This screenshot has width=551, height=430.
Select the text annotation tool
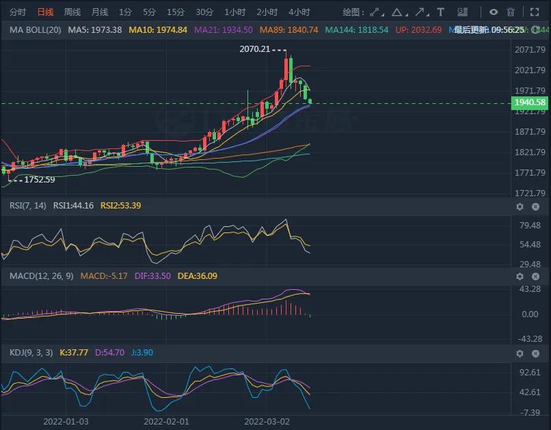pos(440,12)
